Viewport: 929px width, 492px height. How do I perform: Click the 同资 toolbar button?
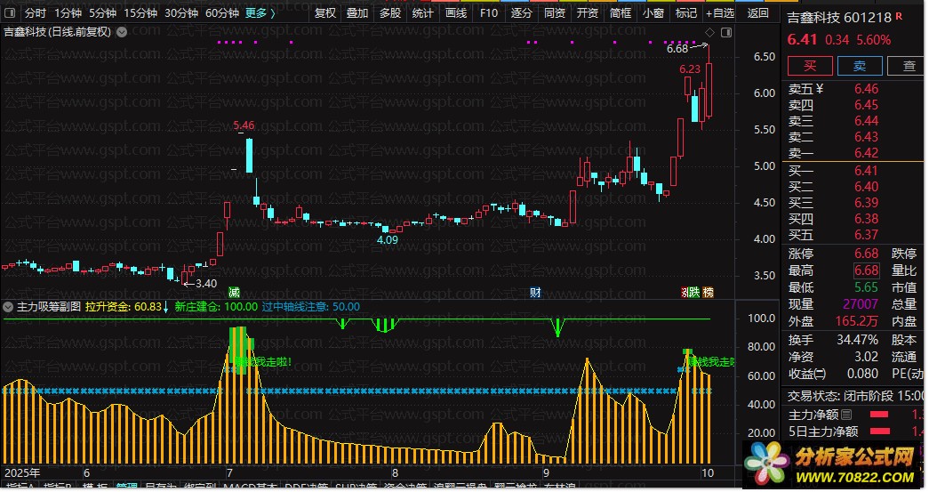555,13
